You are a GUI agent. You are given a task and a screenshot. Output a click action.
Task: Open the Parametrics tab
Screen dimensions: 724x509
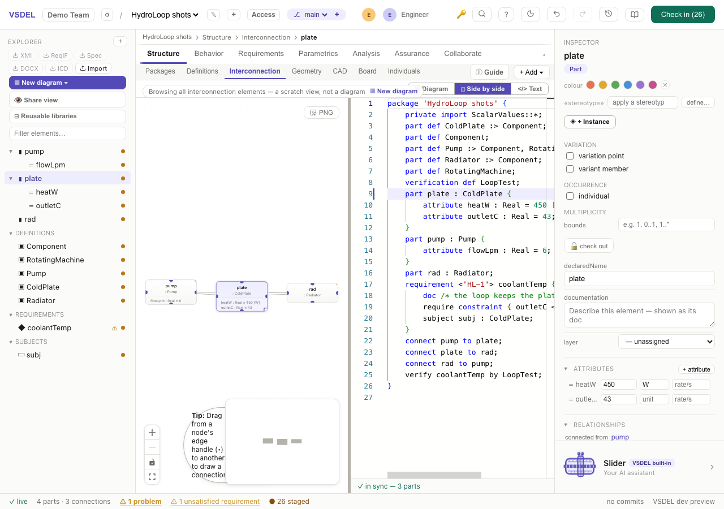(x=318, y=53)
